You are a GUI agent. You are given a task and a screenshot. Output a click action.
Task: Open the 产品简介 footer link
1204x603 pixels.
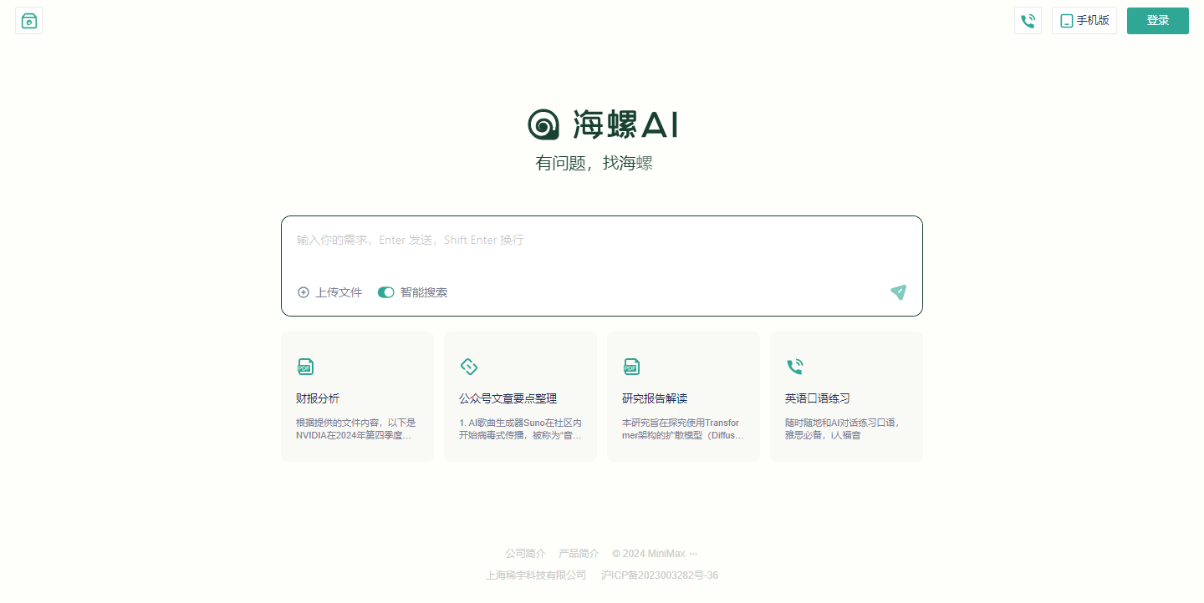(x=579, y=554)
